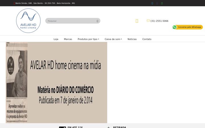Viewport: 205px width, 128px height.
Task: Go to the Noticias page
Action: coord(132,39)
